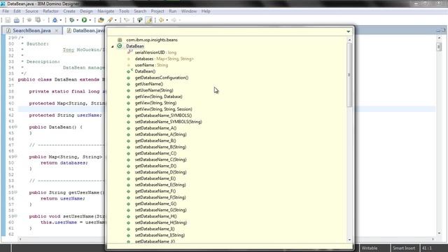Collapse the DataBean class tree node
The image size is (448, 252).
pos(112,46)
